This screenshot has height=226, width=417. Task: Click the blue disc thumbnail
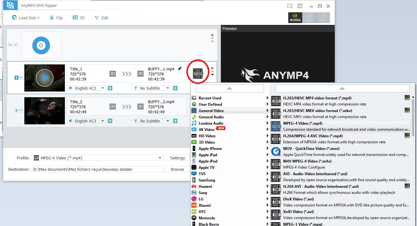click(x=41, y=45)
